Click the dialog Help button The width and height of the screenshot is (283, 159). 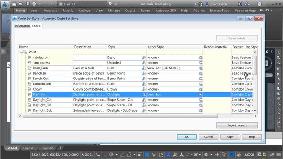pos(252,137)
